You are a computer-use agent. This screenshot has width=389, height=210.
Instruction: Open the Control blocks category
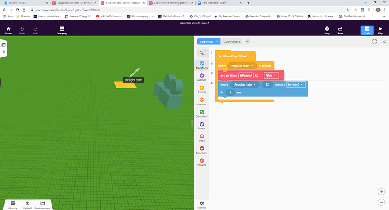pyautogui.click(x=202, y=101)
